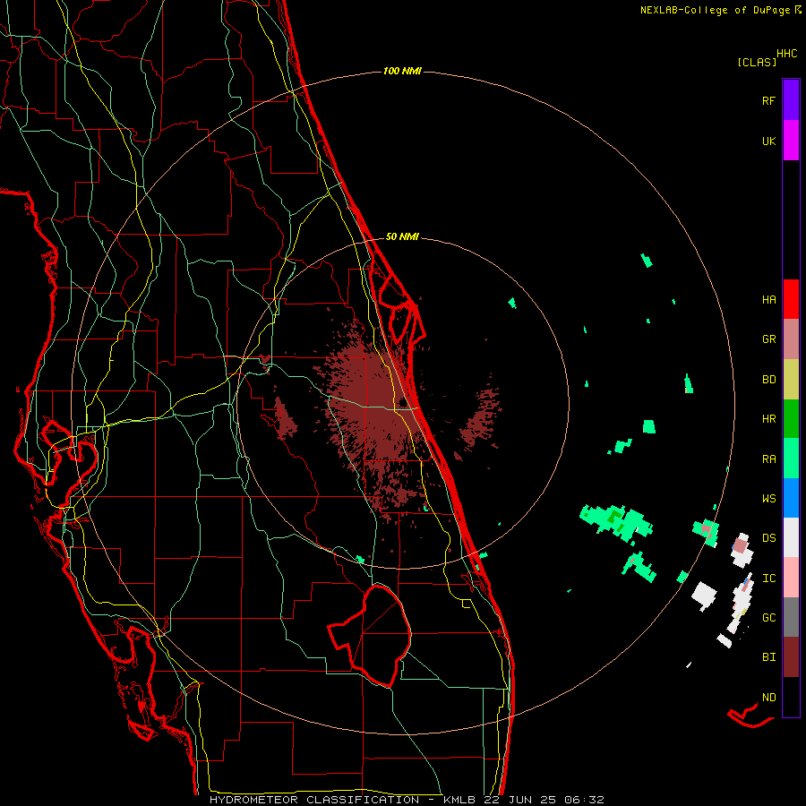
Task: Click the 'RF' legend label
Action: pyautogui.click(x=768, y=101)
